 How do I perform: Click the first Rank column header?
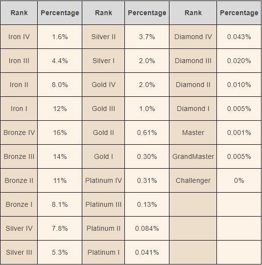point(19,13)
